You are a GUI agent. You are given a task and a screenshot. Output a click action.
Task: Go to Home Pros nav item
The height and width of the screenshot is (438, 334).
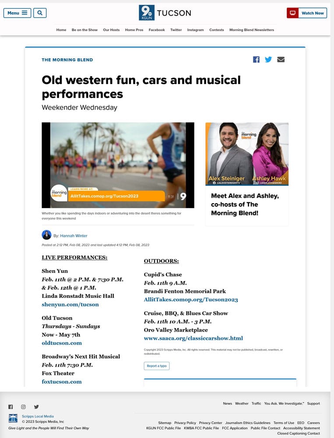coord(134,30)
